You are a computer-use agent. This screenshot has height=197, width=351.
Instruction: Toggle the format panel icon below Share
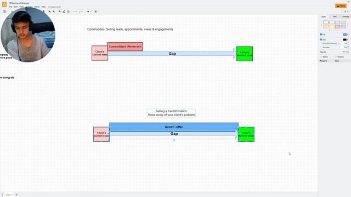[x=345, y=11]
